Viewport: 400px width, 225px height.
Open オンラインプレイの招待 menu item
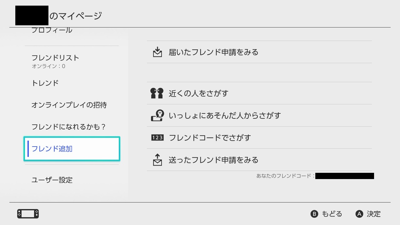point(69,105)
